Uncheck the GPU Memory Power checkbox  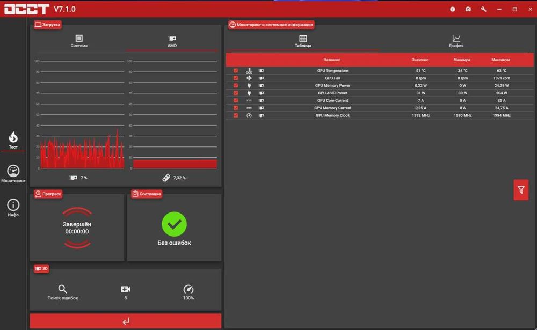pyautogui.click(x=236, y=85)
